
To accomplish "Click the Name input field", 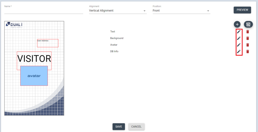I will (44, 11).
